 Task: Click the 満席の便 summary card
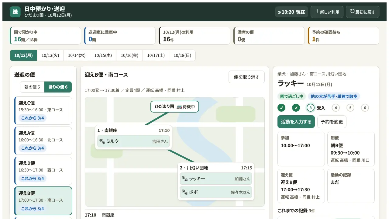pyautogui.click(x=269, y=36)
